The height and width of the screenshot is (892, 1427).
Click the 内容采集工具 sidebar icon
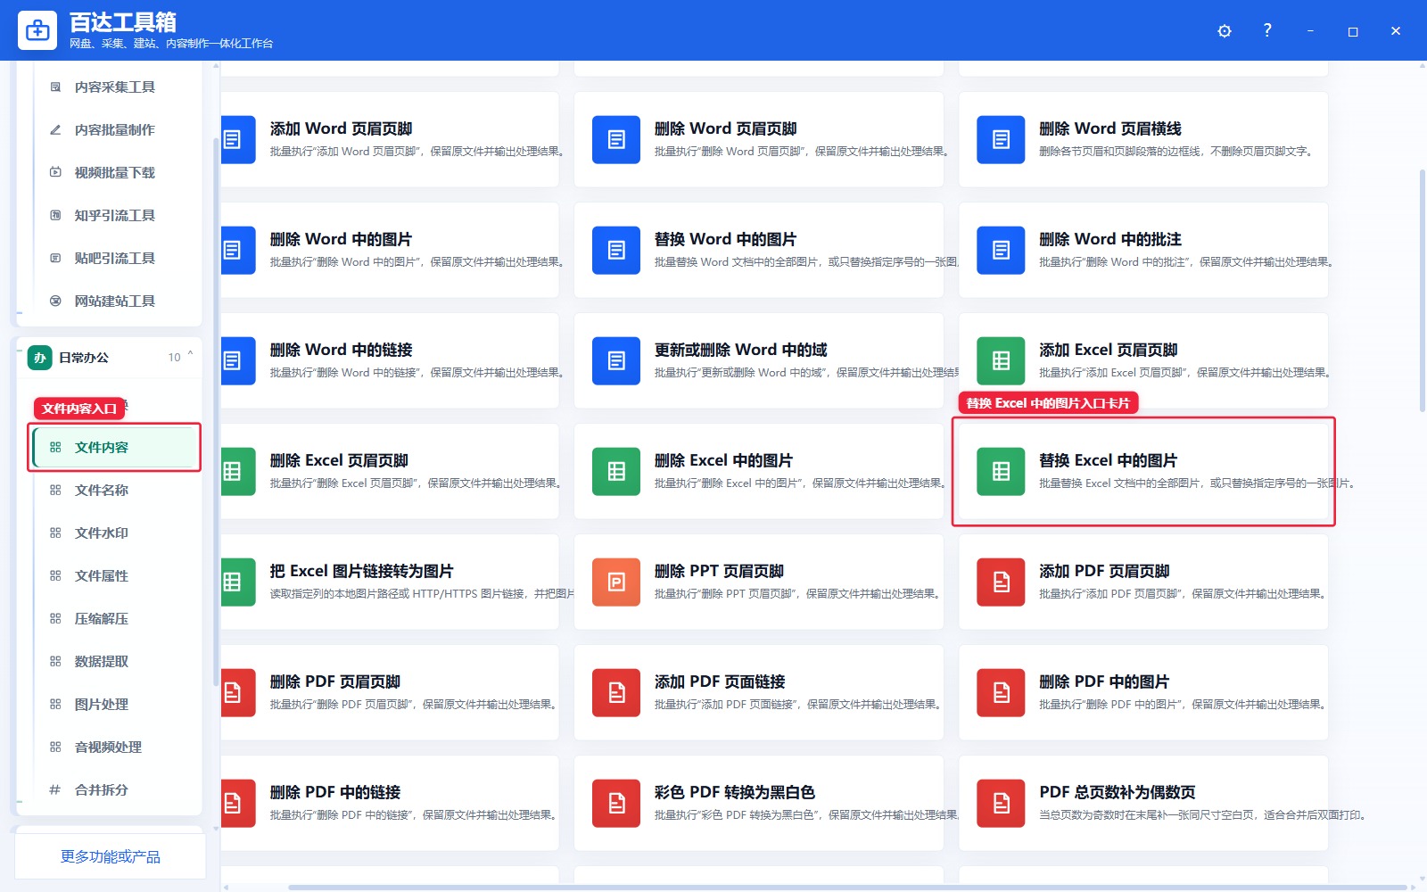click(x=55, y=87)
